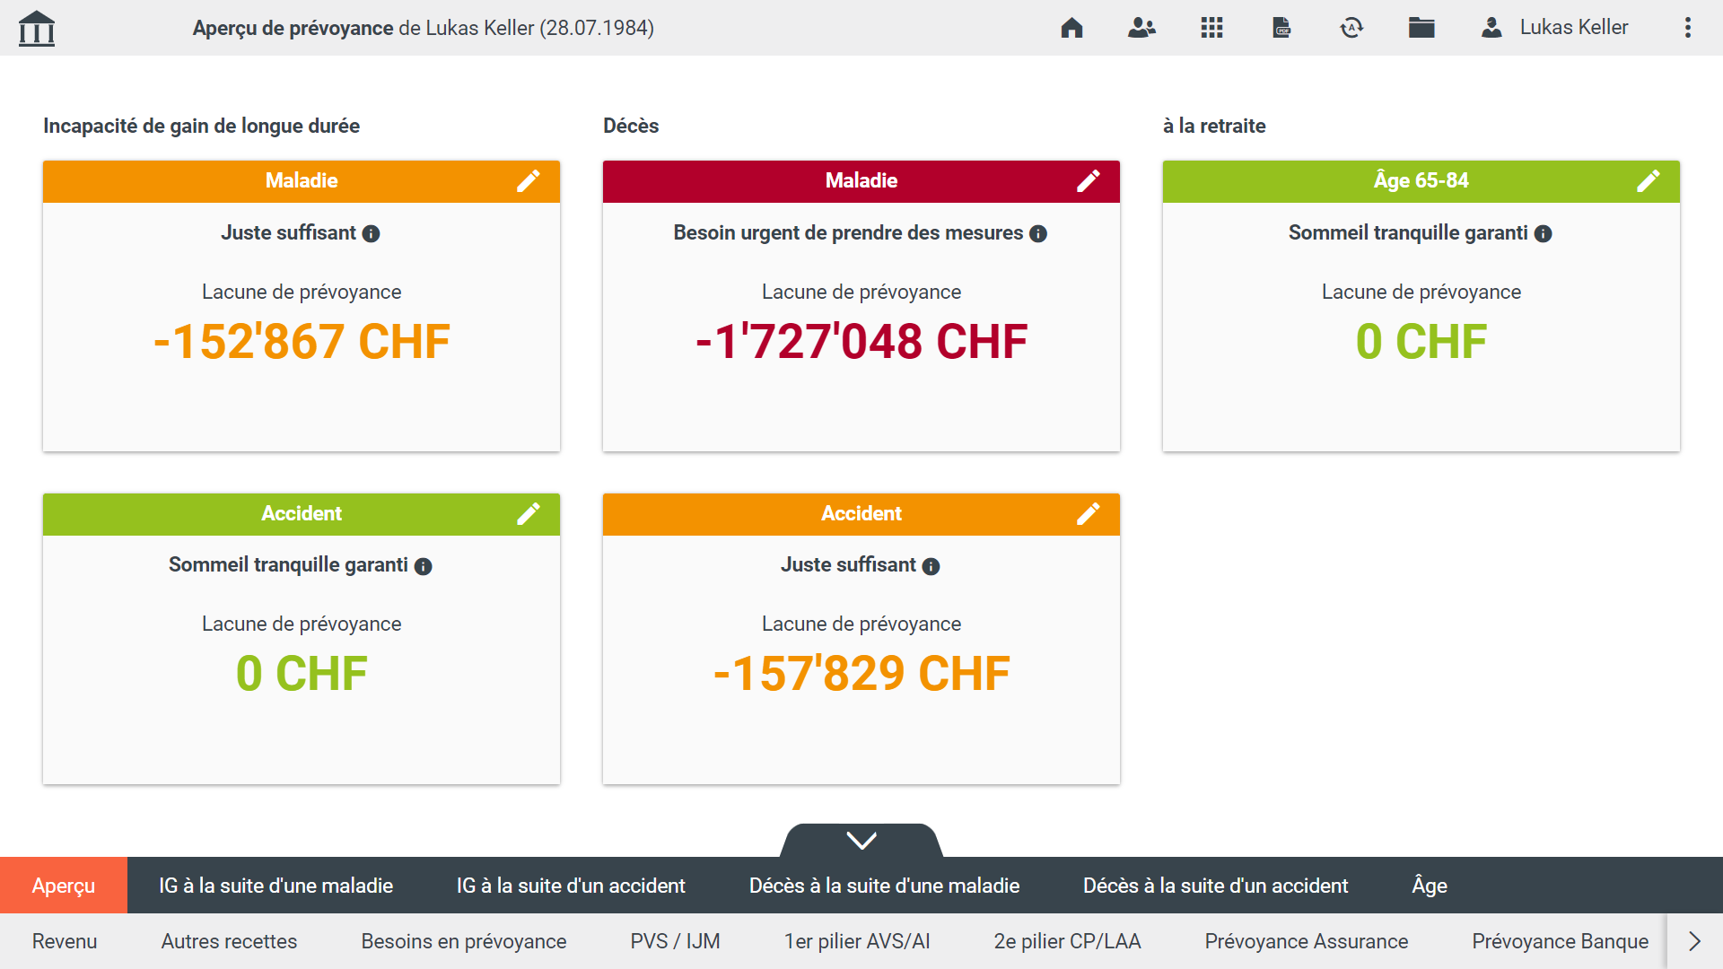Open the clients group icon
Image resolution: width=1723 pixels, height=969 pixels.
(x=1141, y=28)
